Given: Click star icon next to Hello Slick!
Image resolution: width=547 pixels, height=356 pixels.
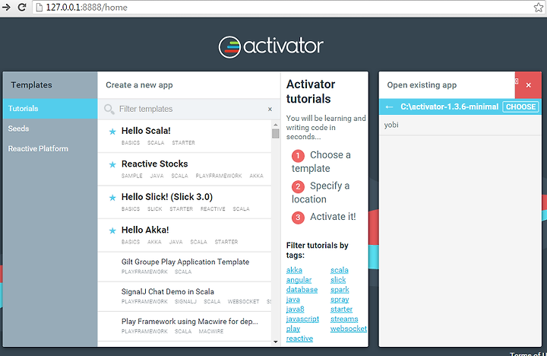Looking at the screenshot, I should click(x=112, y=198).
